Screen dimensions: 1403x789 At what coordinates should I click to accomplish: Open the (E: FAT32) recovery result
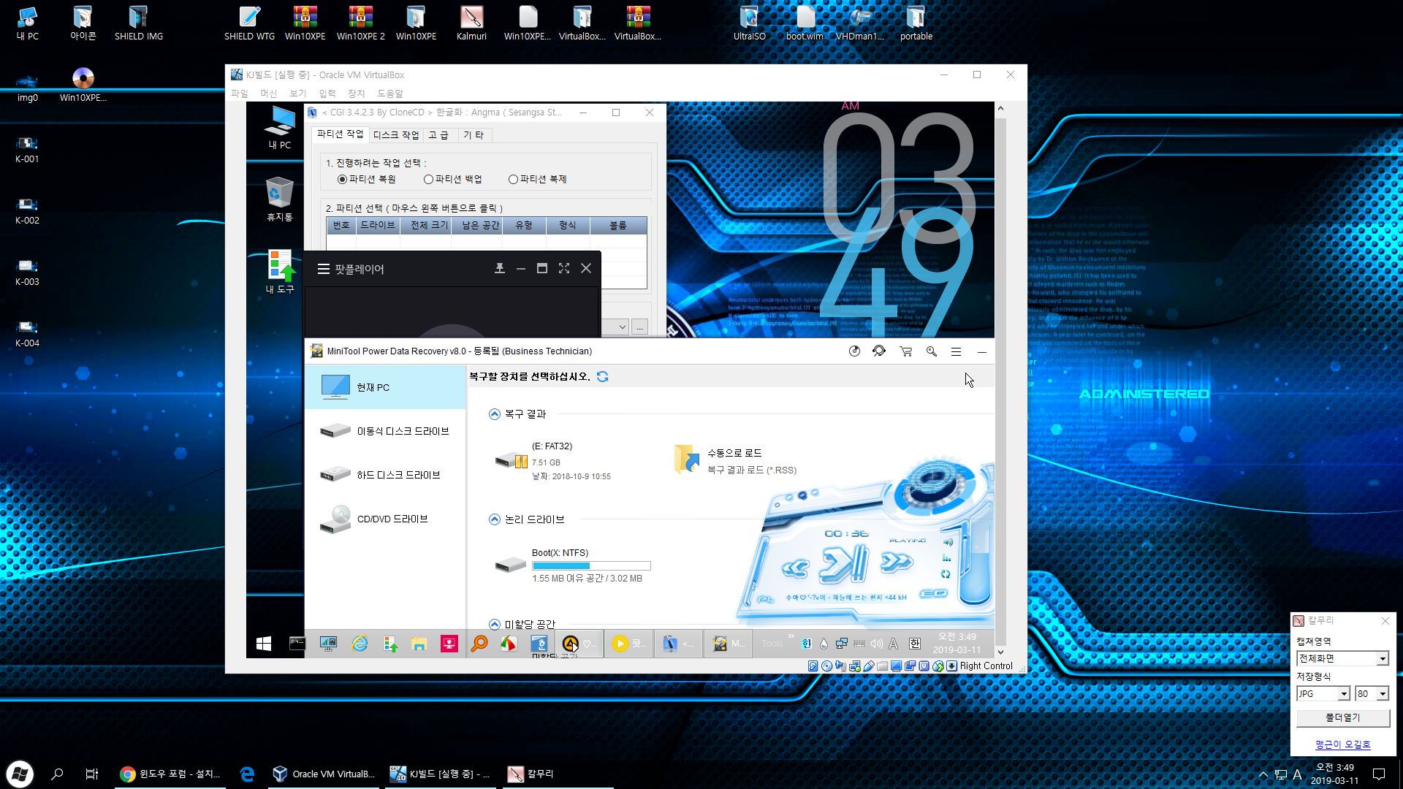tap(553, 460)
